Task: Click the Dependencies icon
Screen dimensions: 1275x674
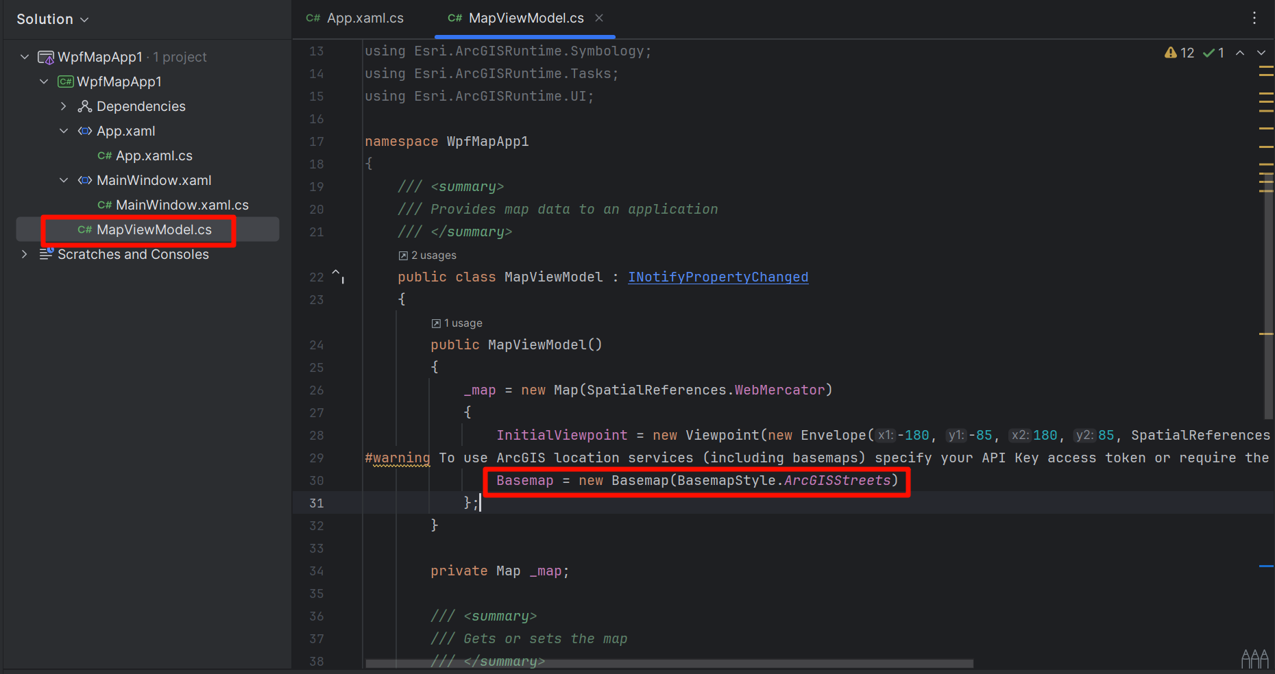Action: (85, 106)
